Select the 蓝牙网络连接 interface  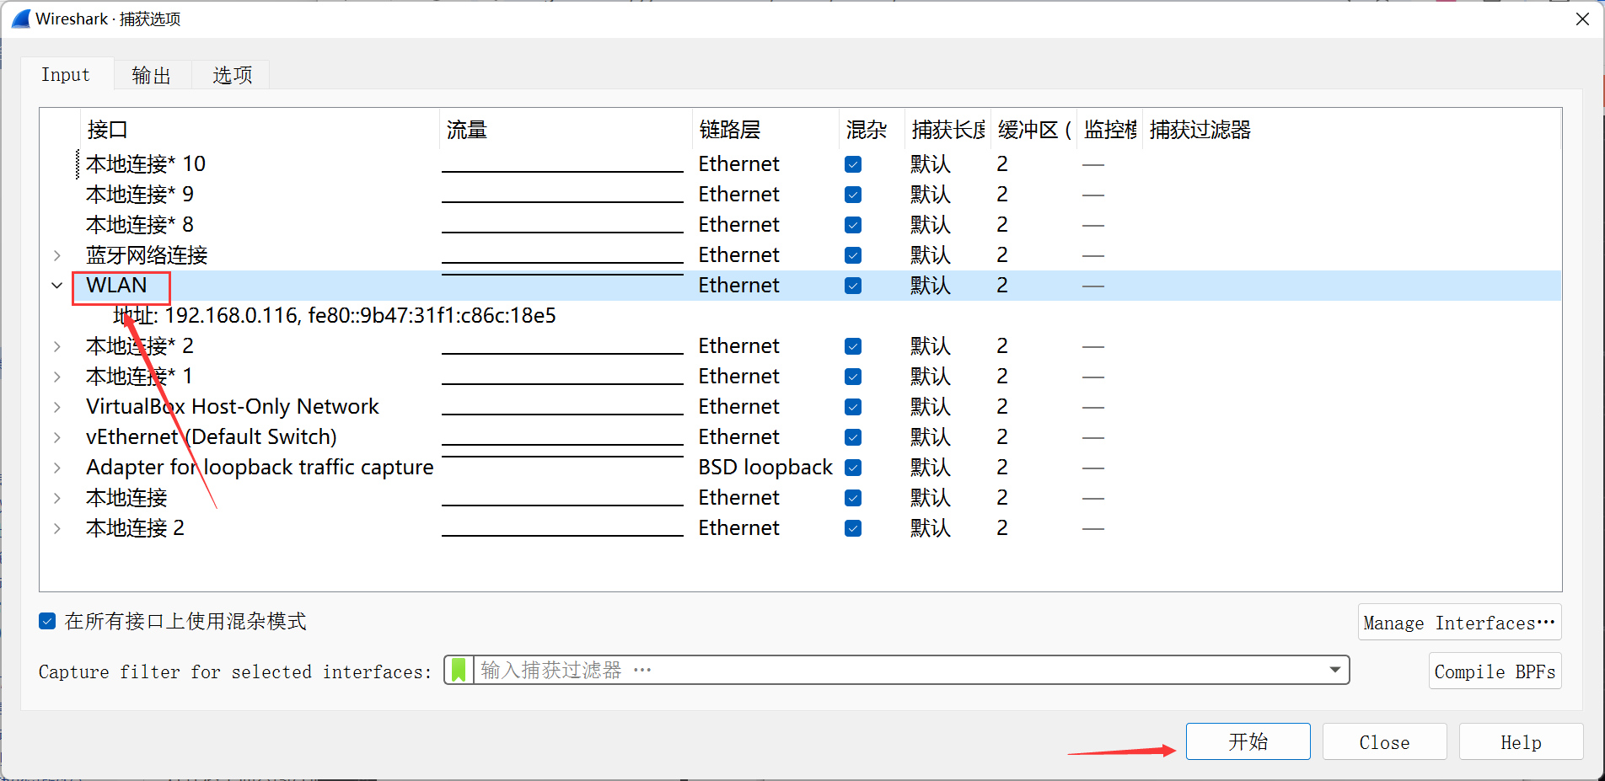click(x=147, y=255)
